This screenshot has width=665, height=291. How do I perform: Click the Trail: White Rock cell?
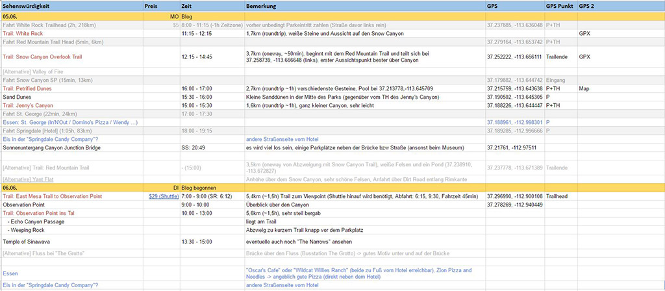point(23,33)
